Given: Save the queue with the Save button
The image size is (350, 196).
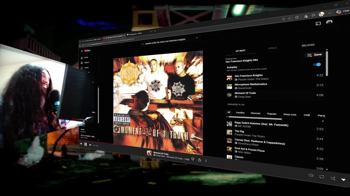Looking at the screenshot, I should point(314,55).
